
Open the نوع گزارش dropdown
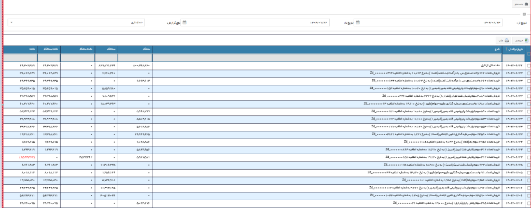84,23
